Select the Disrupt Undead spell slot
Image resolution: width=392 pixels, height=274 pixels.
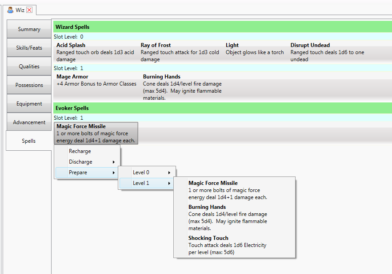(328, 52)
